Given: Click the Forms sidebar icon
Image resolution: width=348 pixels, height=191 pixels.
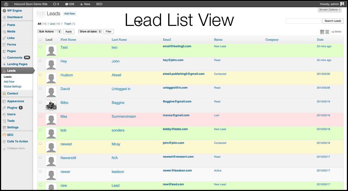Looking at the screenshot, I should 4,45.
